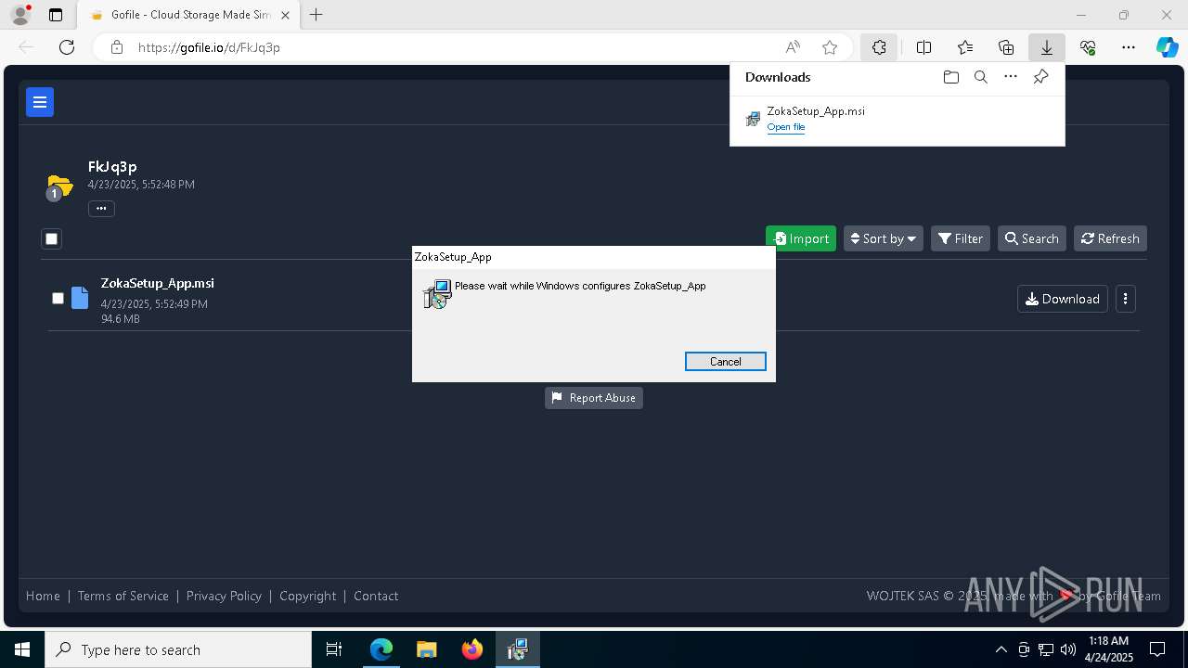Tick the select-all files checkbox
1188x668 pixels.
click(51, 238)
